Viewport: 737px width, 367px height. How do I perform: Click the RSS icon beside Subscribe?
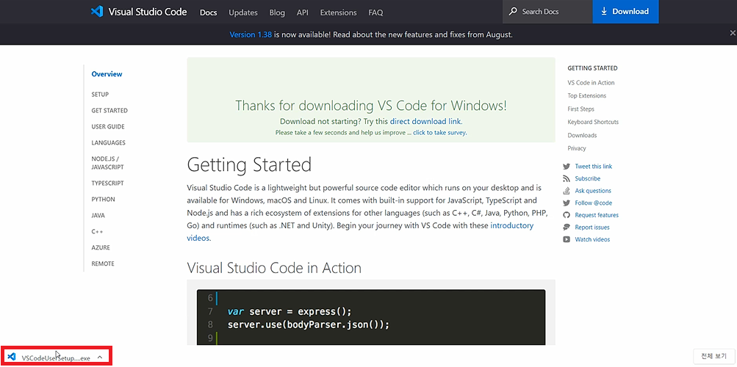click(567, 179)
